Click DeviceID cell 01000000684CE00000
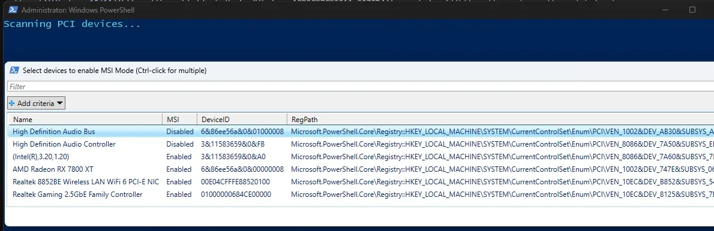 coord(236,194)
